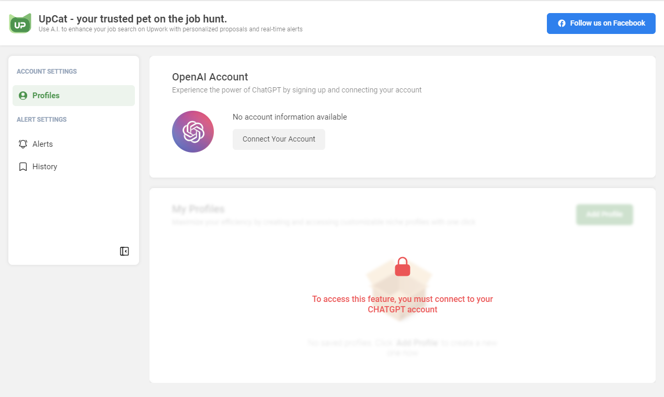Click the UpCat green cat logo
The width and height of the screenshot is (664, 397).
tap(20, 24)
